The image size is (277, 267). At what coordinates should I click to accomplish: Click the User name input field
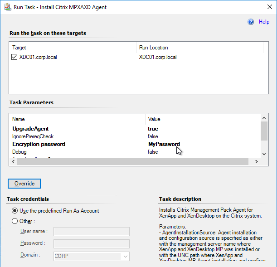point(91,232)
